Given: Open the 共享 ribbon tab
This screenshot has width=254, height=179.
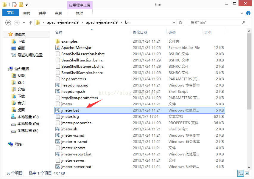Looking at the screenshot, I should tap(43, 13).
